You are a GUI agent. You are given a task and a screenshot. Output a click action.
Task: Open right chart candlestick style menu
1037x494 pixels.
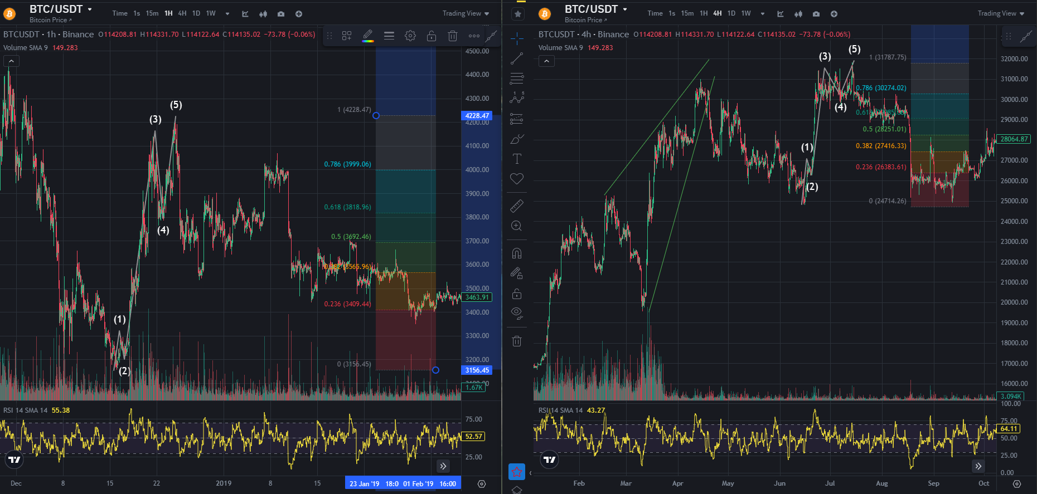[798, 14]
